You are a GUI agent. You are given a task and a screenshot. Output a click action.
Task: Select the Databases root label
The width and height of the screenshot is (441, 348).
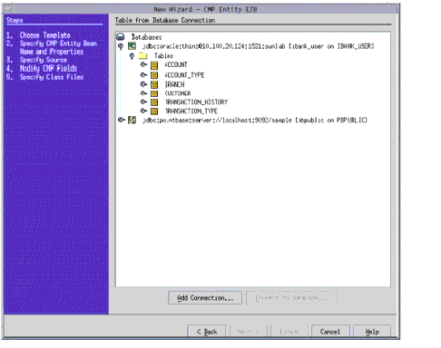click(x=146, y=37)
